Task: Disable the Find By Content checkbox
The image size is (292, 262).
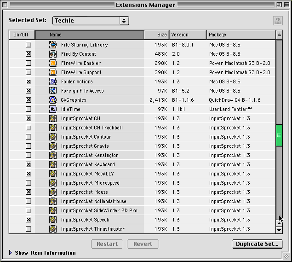Action: click(29, 54)
